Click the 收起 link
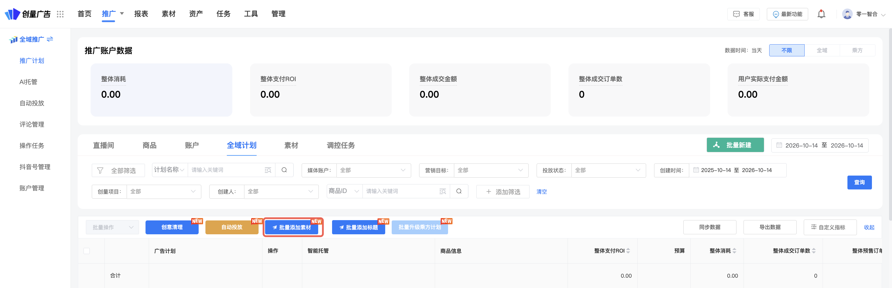This screenshot has height=288, width=892. pos(869,227)
